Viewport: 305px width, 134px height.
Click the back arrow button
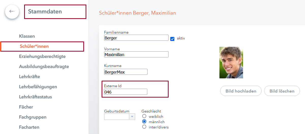click(12, 12)
